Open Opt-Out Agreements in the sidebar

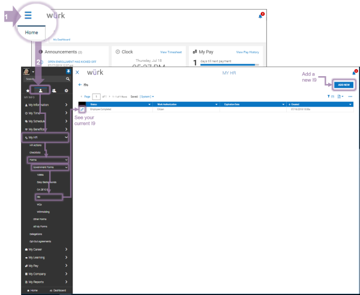tap(40, 241)
